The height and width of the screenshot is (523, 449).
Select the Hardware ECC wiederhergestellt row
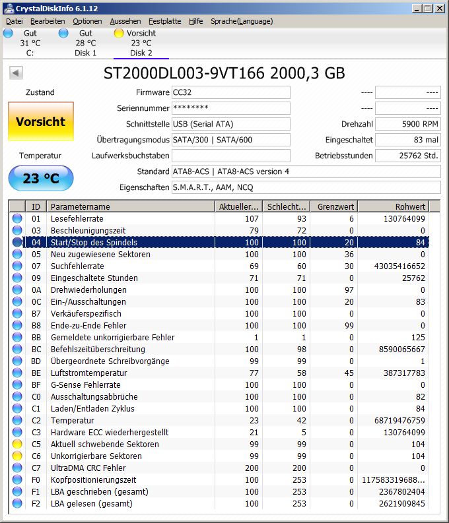point(219,432)
